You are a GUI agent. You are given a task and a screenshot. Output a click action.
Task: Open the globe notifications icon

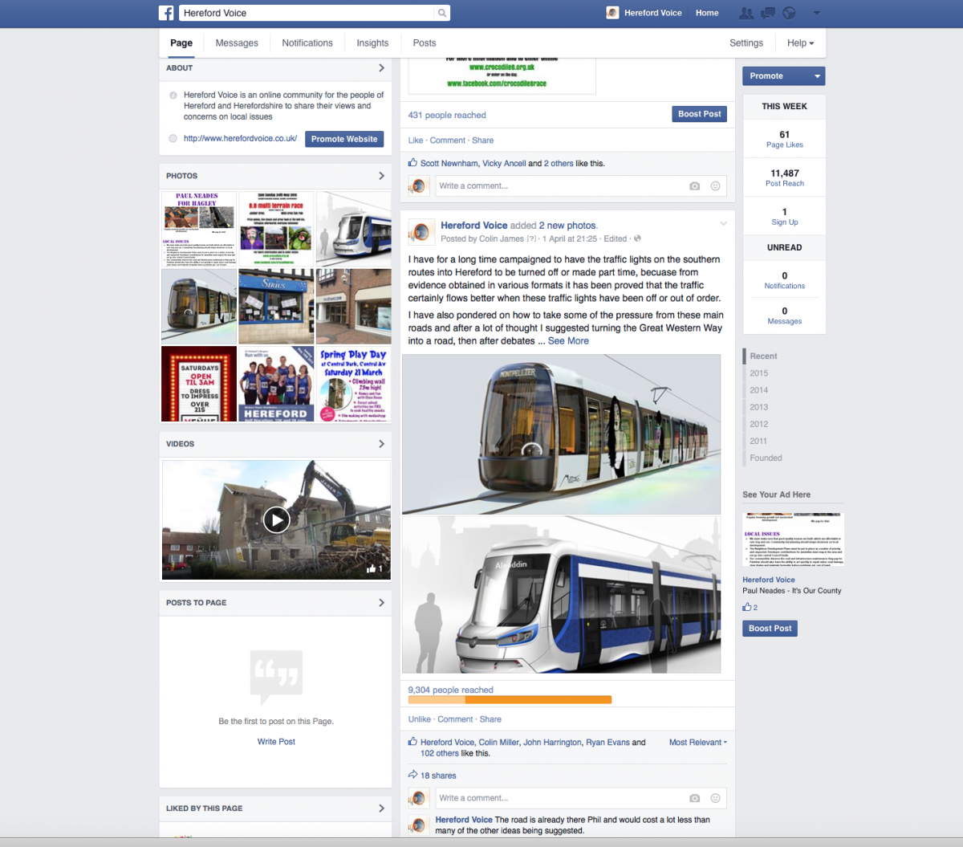[x=789, y=13]
